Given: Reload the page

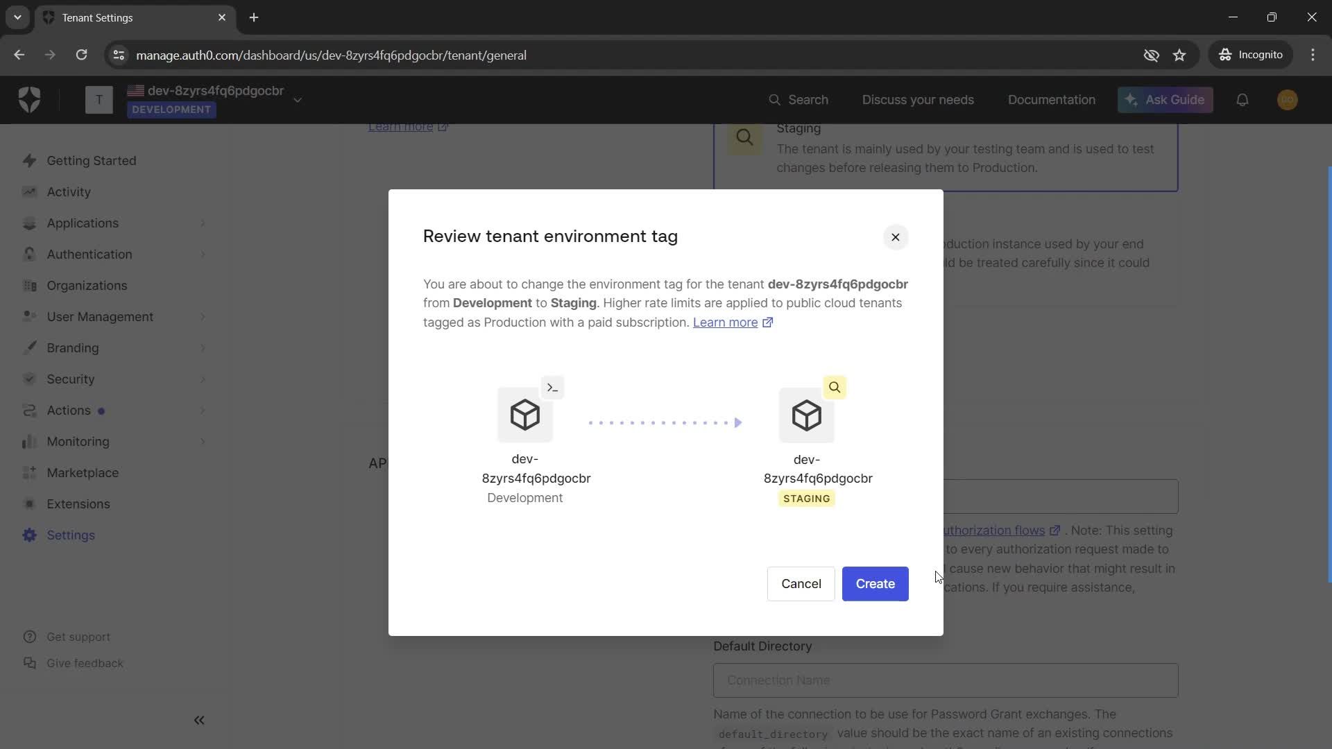Looking at the screenshot, I should [81, 55].
